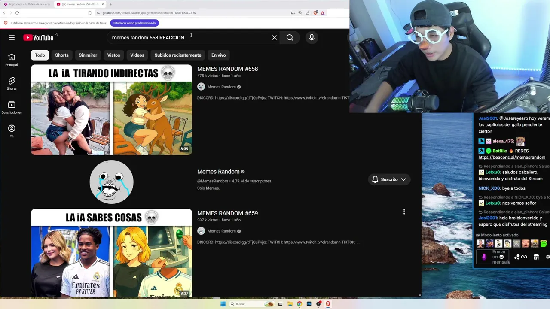550x309 pixels.
Task: Close the YouTube memes random tab
Action: click(103, 4)
